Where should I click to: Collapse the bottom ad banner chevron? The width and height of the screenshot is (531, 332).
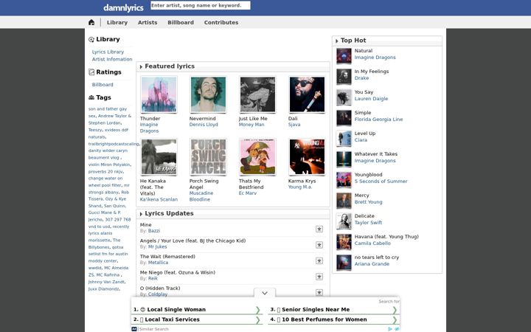click(265, 293)
